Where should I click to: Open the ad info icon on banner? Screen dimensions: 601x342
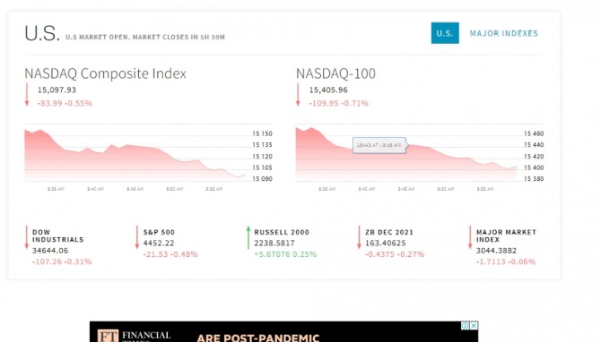465,326
